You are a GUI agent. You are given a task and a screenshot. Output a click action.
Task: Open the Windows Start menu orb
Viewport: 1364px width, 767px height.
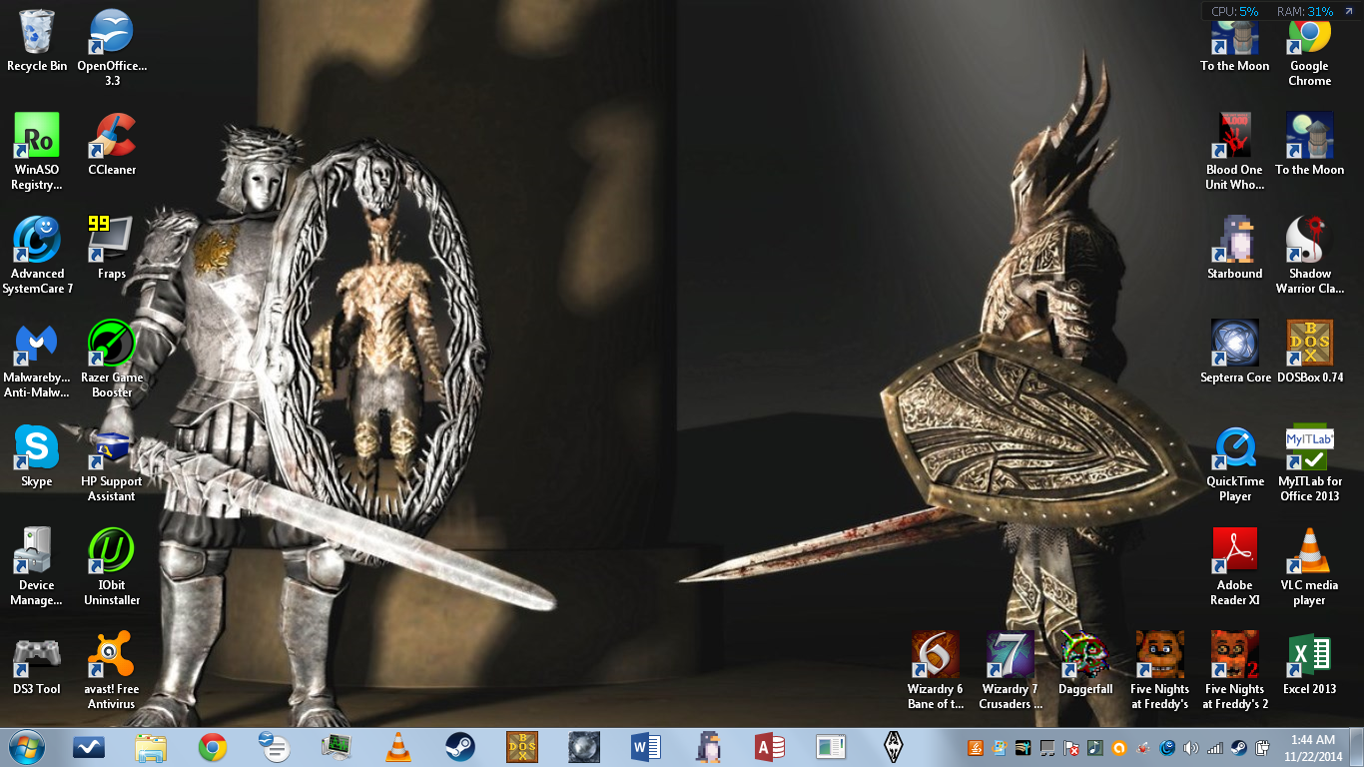27,746
